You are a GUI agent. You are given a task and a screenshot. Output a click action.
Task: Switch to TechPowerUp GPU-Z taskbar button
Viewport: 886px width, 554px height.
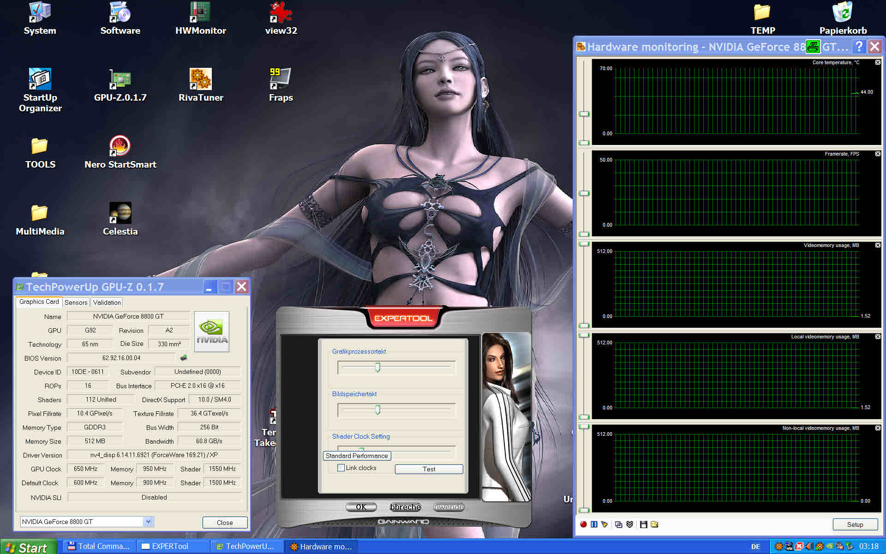247,546
